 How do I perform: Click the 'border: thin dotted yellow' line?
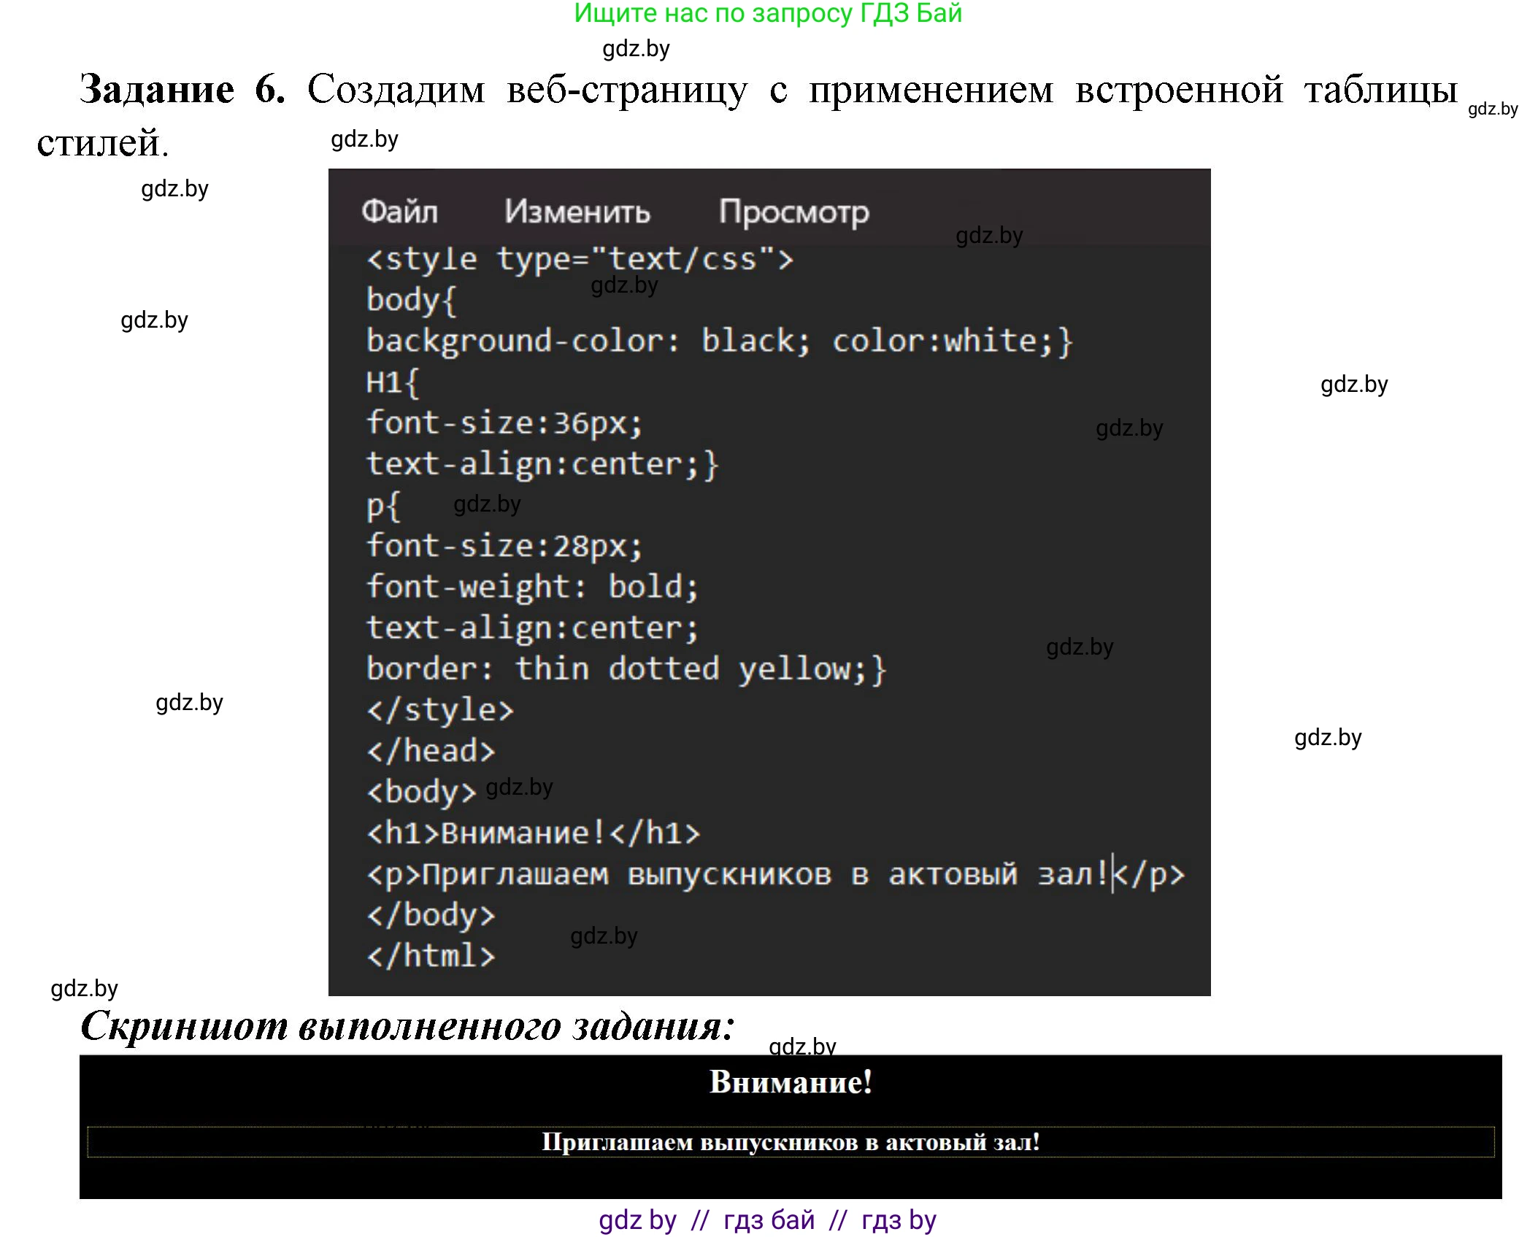(626, 668)
